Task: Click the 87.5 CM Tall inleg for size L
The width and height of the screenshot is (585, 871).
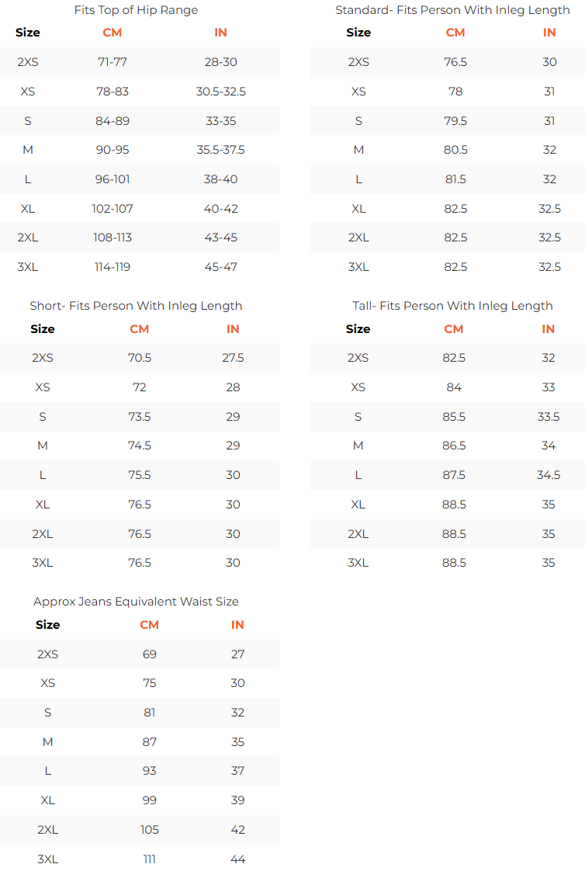Action: point(454,476)
